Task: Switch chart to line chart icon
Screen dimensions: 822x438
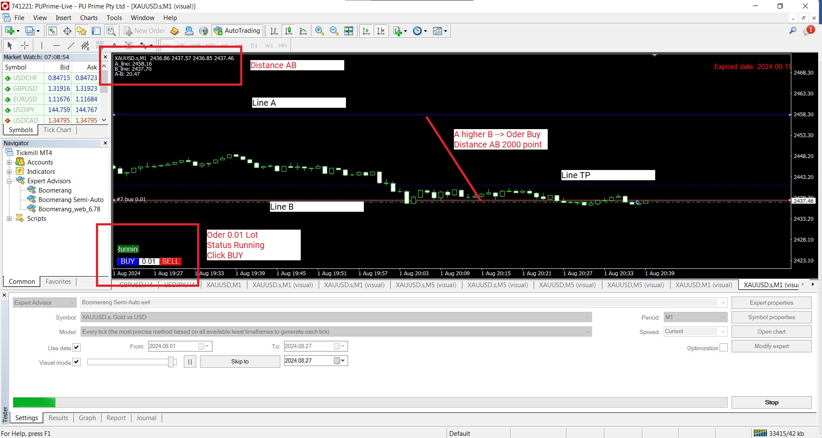Action: pos(303,31)
